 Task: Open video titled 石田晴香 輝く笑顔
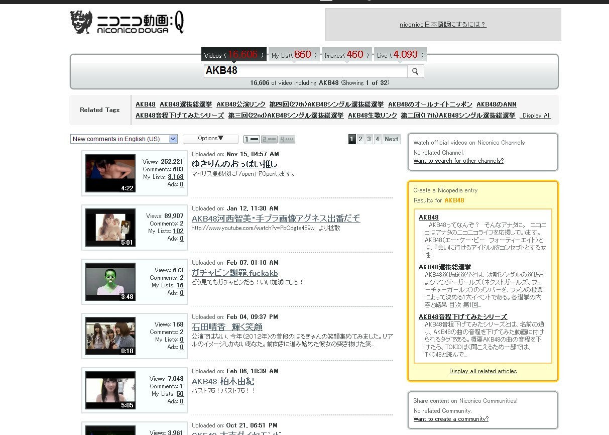point(227,327)
